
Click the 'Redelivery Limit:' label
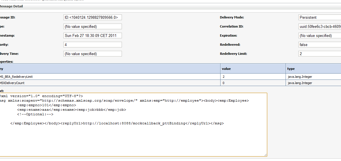click(x=233, y=54)
